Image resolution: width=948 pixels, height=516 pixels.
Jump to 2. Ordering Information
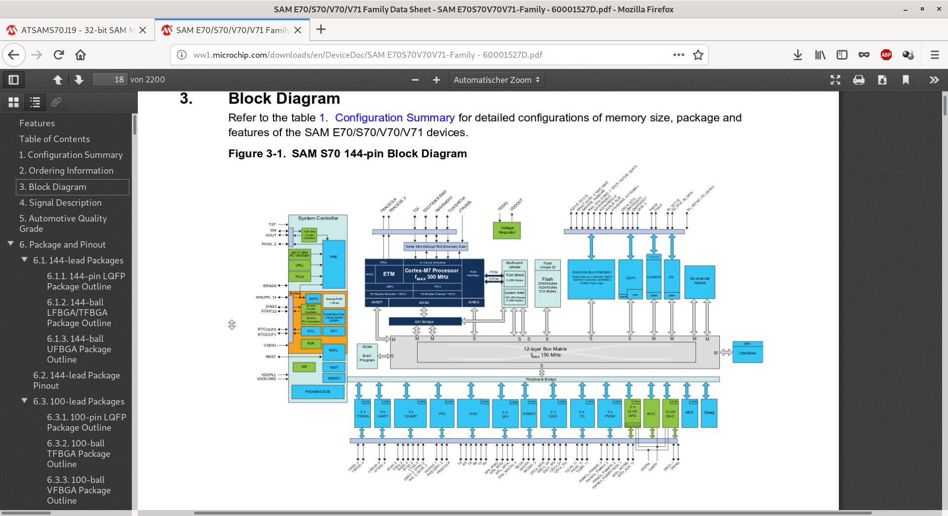[x=66, y=171]
